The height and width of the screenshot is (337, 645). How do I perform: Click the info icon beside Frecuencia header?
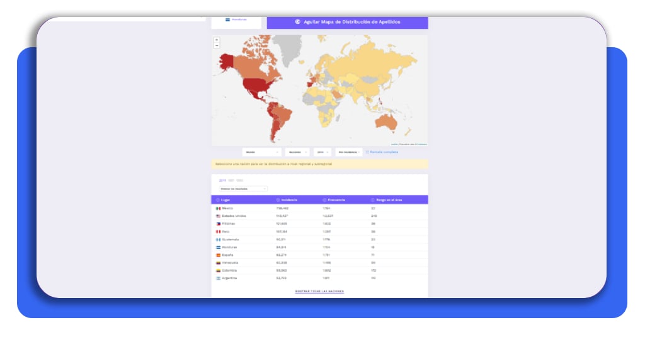coord(324,200)
